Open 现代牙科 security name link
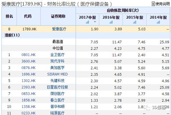 (x=57, y=61)
